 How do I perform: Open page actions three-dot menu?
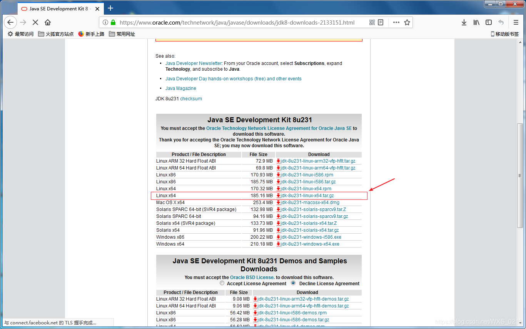pos(396,22)
